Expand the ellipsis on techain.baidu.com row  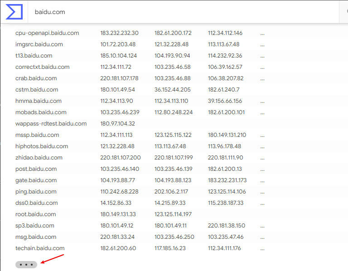tap(262, 248)
